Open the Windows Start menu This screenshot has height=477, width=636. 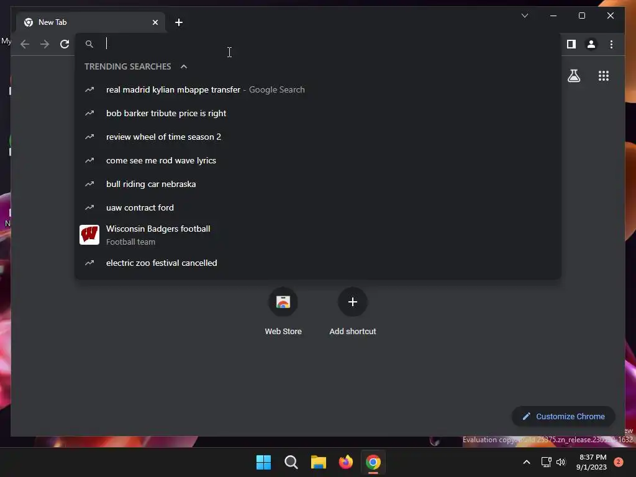pyautogui.click(x=263, y=462)
